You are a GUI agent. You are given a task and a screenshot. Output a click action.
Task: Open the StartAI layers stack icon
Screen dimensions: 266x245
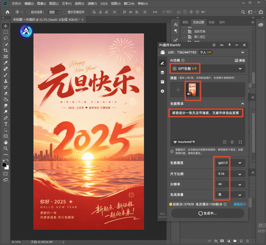coord(162,73)
